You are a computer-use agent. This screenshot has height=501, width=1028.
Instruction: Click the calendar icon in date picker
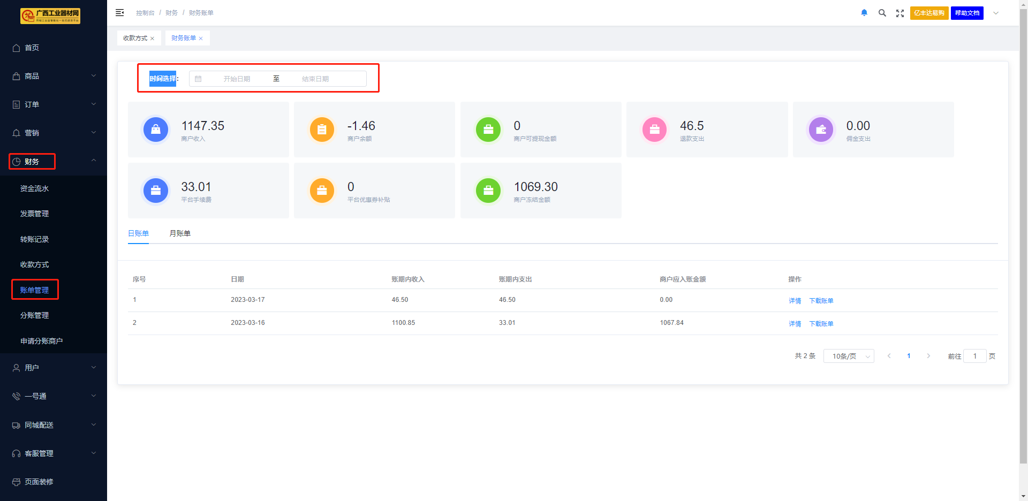click(198, 79)
